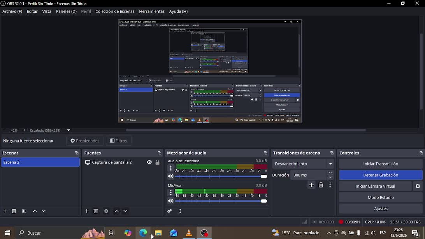Open preview scaling dropdown arrow

[x=68, y=130]
